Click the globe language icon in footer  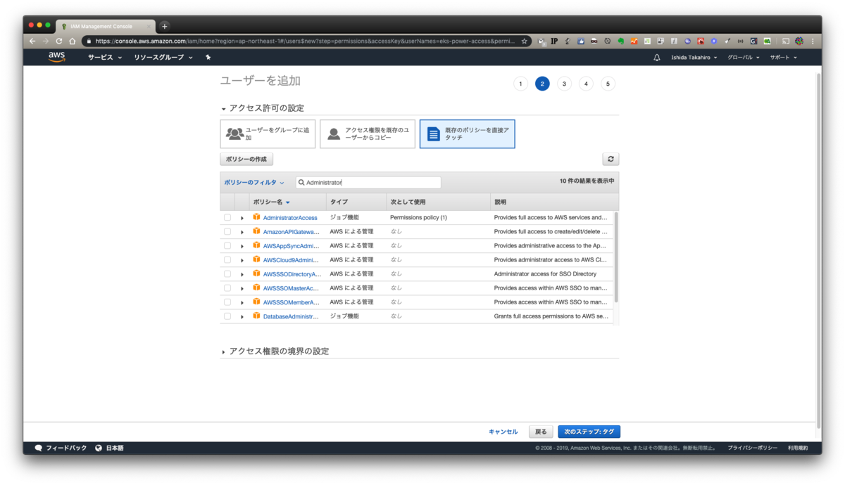coord(99,448)
